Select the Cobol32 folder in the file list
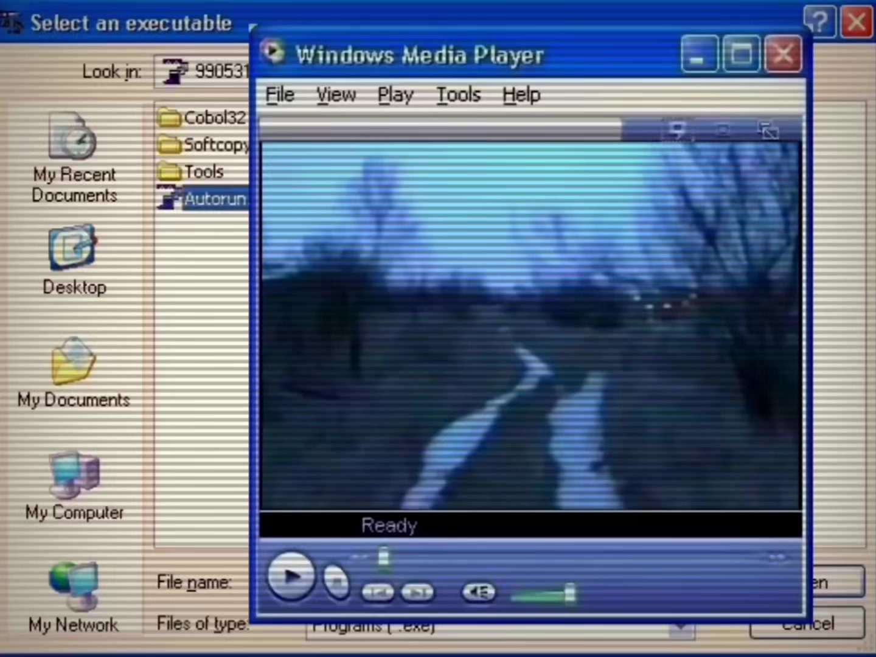876x657 pixels. coord(202,117)
